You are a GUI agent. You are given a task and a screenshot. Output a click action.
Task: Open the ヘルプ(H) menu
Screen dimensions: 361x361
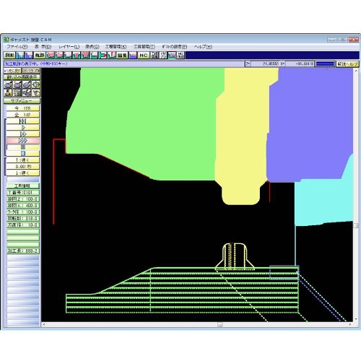(203, 47)
